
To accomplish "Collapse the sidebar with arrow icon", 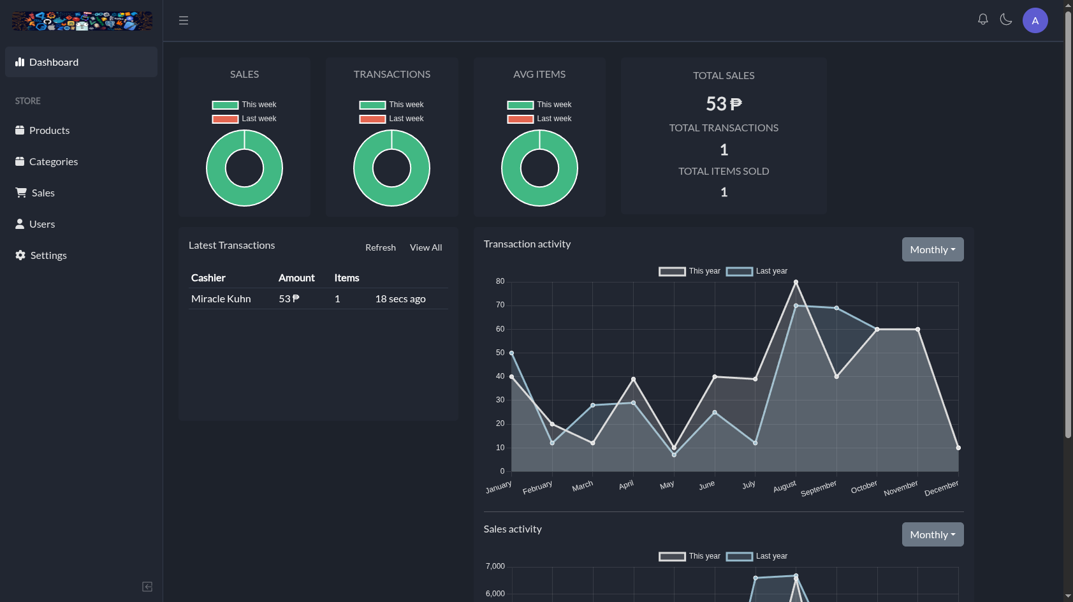I will [x=147, y=587].
